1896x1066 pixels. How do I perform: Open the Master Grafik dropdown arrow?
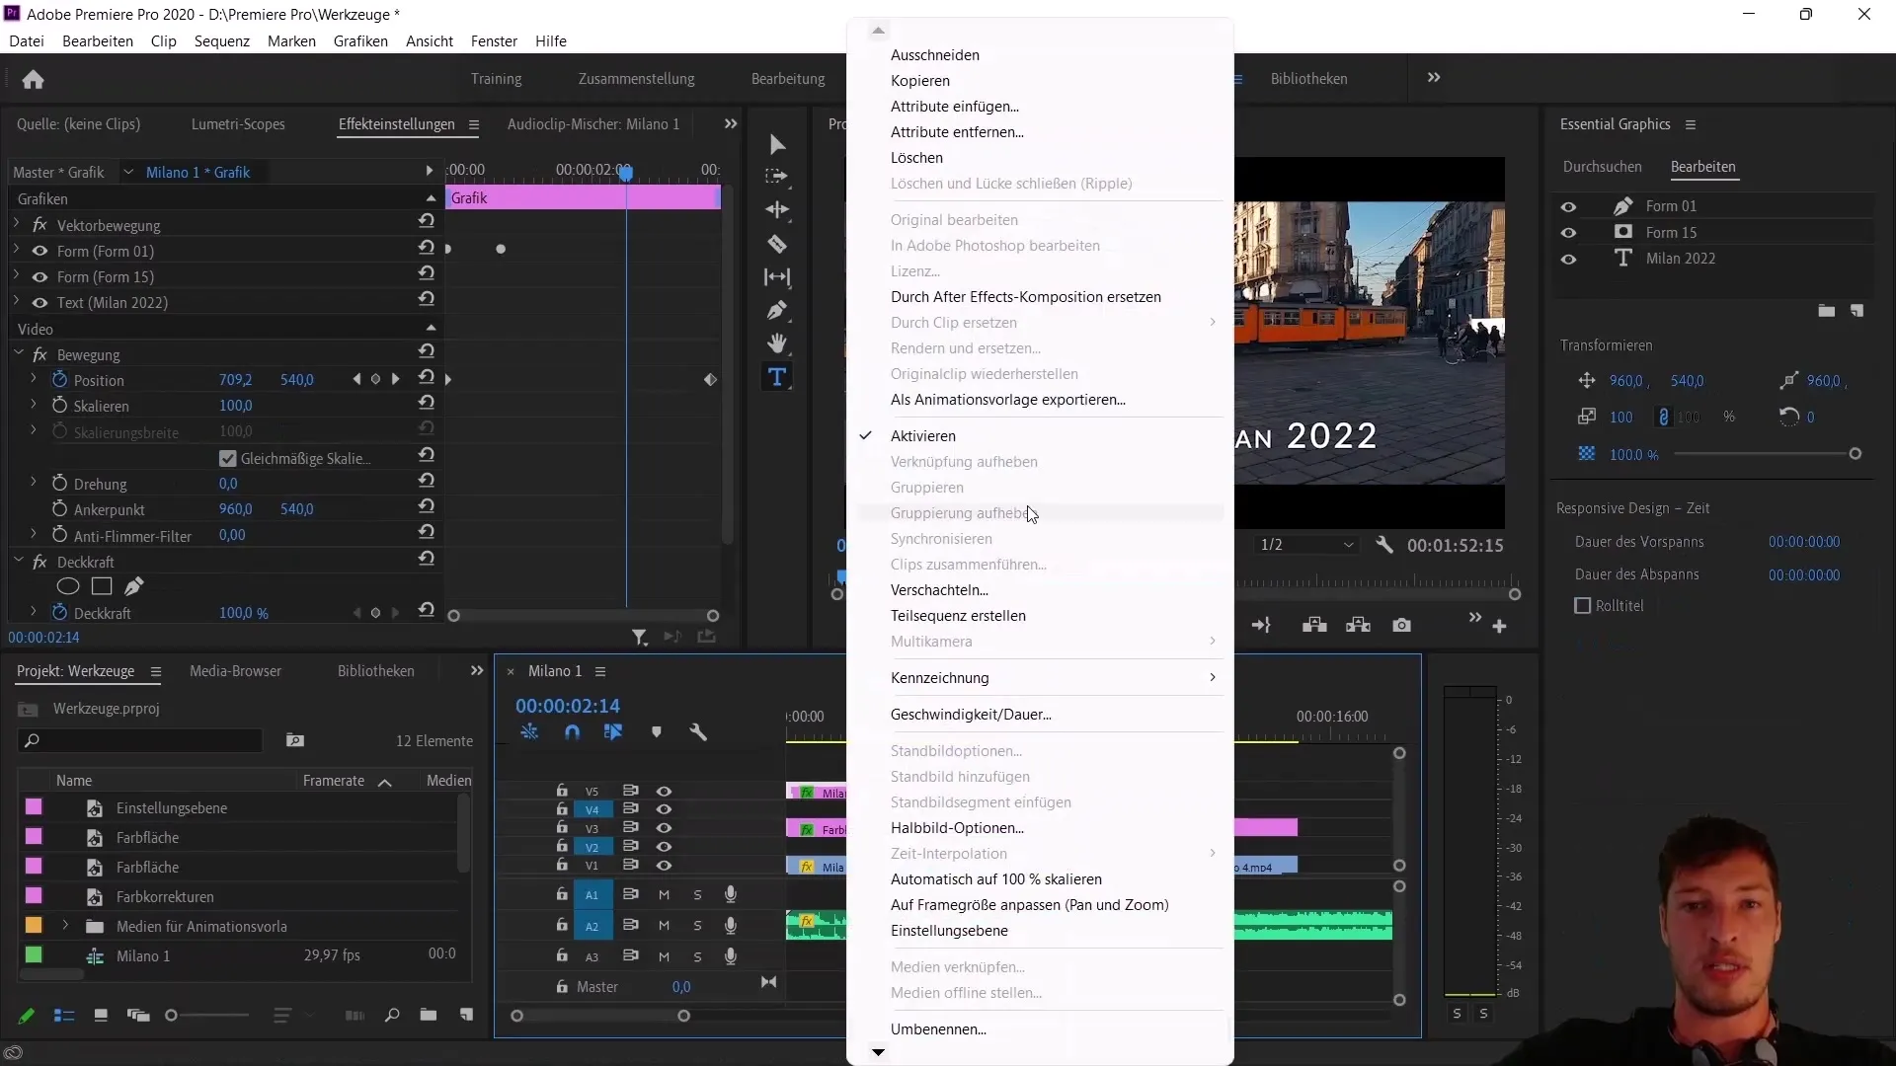[x=127, y=172]
